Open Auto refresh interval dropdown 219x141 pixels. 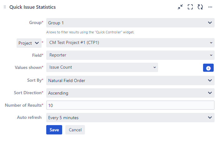130,118
